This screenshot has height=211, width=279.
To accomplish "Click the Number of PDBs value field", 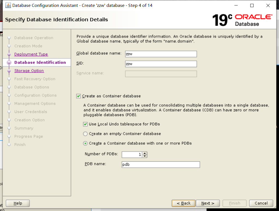I will point(132,155).
